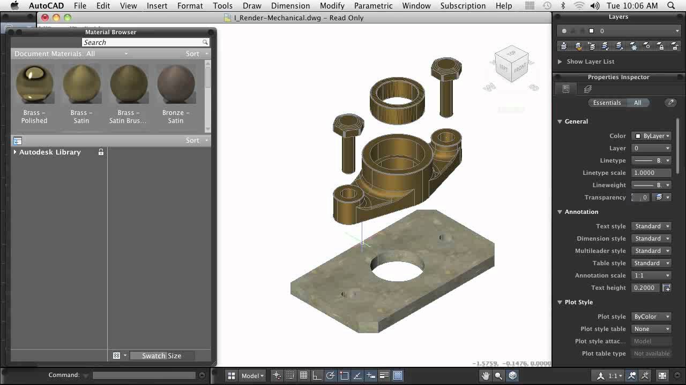The image size is (686, 385).
Task: Click the Material Browser search field
Action: [145, 42]
